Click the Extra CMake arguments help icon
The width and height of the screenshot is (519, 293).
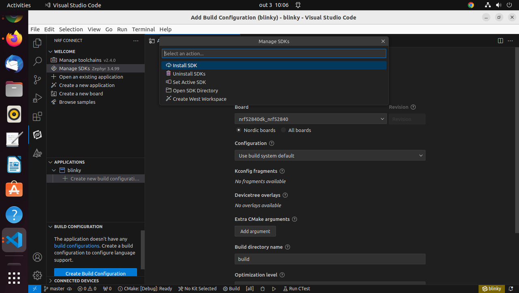tap(295, 219)
